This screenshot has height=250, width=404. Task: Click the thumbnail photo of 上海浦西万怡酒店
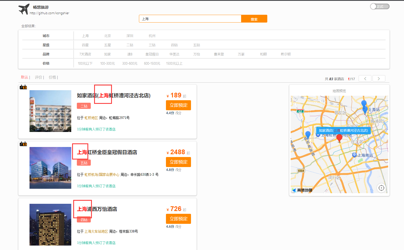50,224
